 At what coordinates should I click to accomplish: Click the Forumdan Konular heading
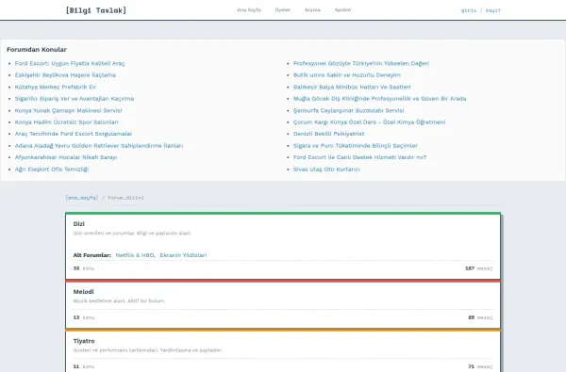point(37,49)
